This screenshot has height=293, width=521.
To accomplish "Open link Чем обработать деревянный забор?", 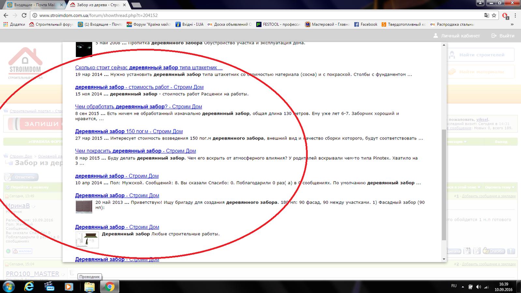I will pyautogui.click(x=138, y=107).
